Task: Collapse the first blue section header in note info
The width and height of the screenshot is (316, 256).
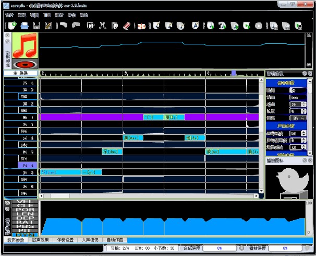Action: pyautogui.click(x=286, y=83)
